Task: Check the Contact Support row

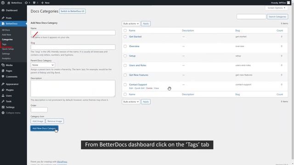Action: coord(125,84)
